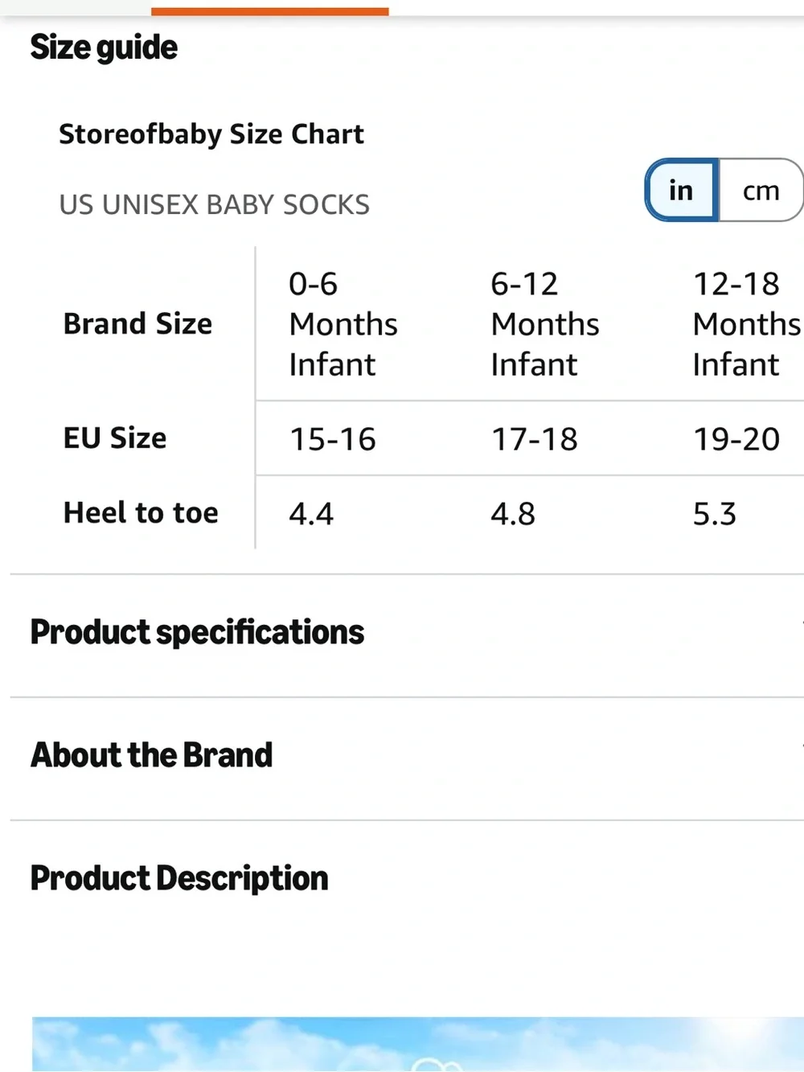The height and width of the screenshot is (1072, 804).
Task: Click the Brand Size row label
Action: tap(137, 323)
